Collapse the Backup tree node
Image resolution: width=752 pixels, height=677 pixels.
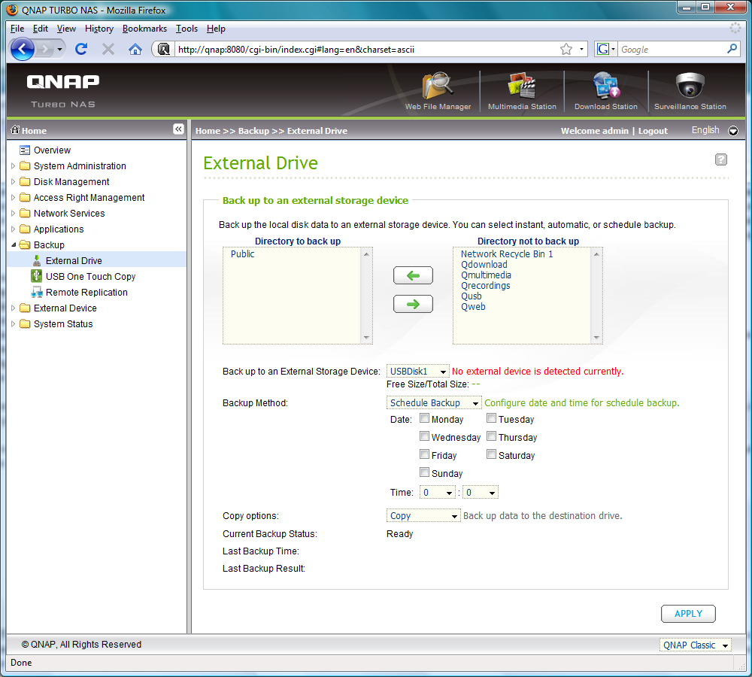tap(14, 245)
